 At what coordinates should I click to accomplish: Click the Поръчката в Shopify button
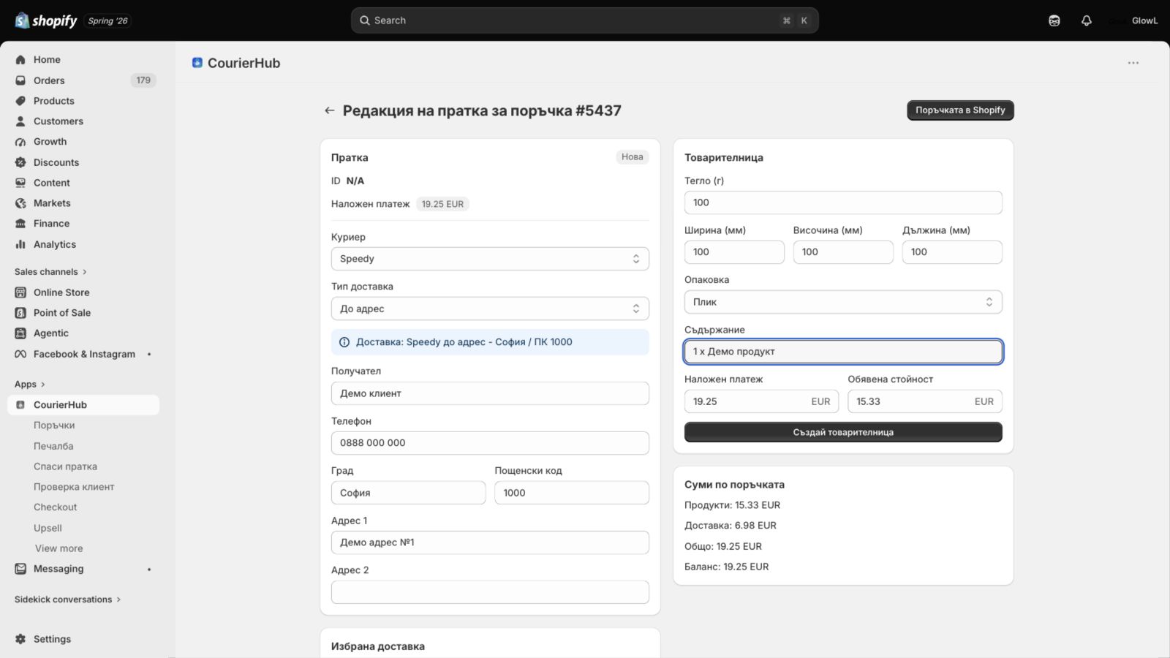pos(960,110)
